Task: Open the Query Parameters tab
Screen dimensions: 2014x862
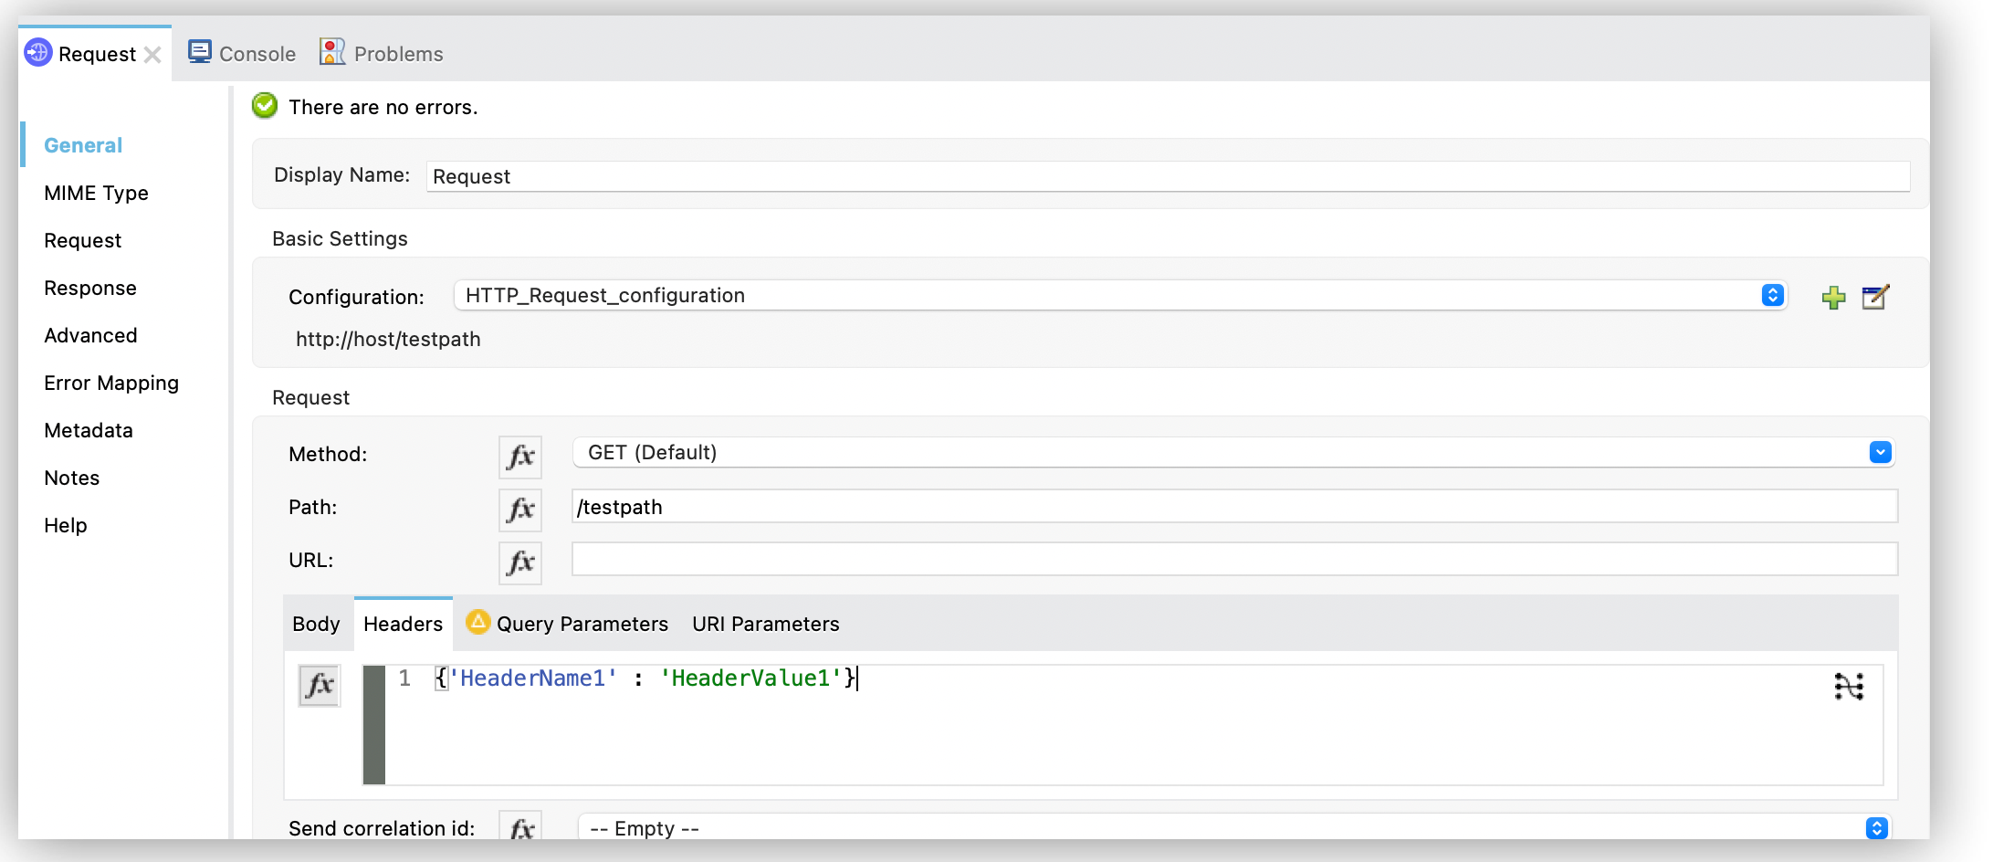Action: 567,624
